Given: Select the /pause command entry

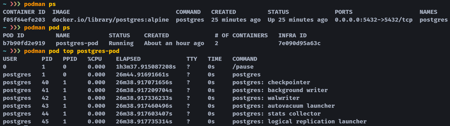Looking at the screenshot, I should pyautogui.click(x=243, y=67).
